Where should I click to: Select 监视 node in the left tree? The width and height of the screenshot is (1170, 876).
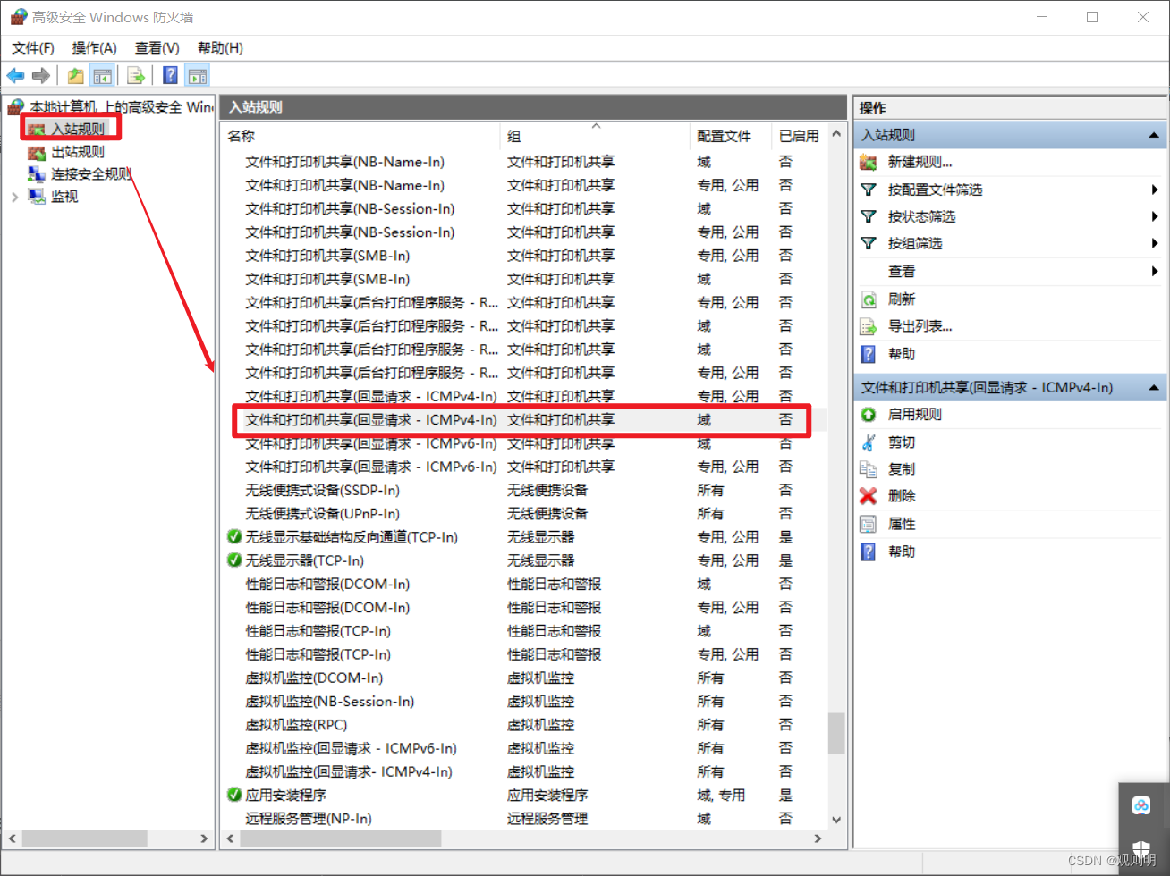[x=64, y=196]
